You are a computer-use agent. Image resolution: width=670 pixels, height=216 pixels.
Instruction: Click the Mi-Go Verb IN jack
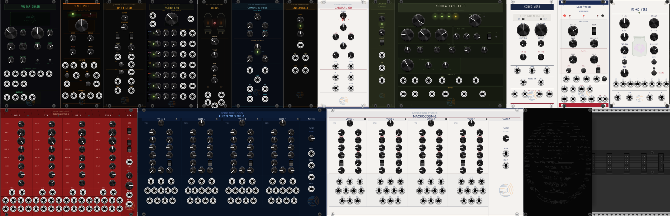618,97
